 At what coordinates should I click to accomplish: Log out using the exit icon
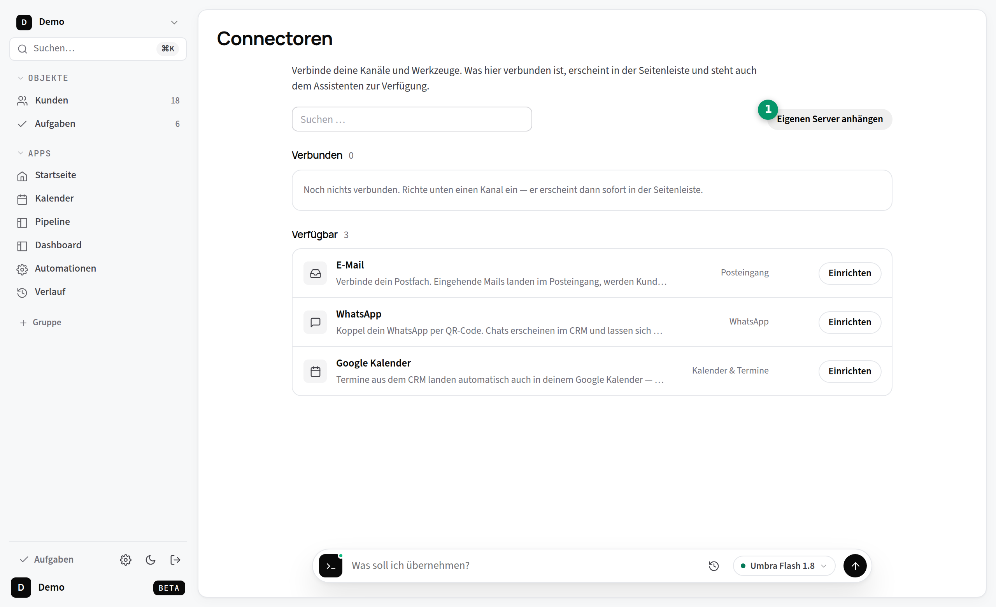click(175, 560)
